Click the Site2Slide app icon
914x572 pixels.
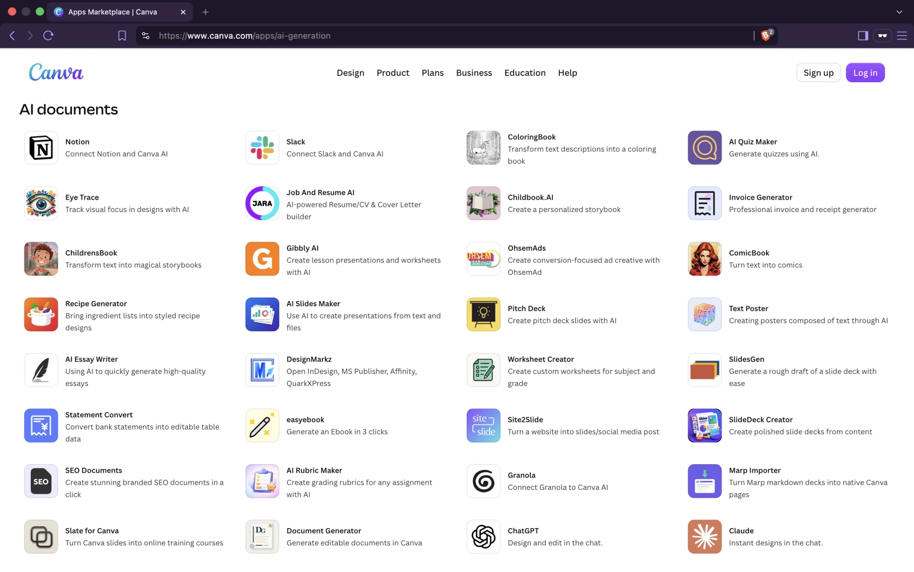click(483, 425)
